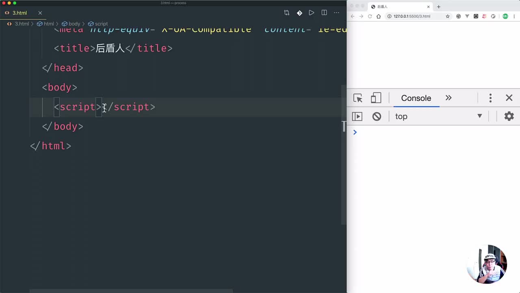Image resolution: width=520 pixels, height=293 pixels.
Task: Click the closing html tag line
Action: click(51, 146)
